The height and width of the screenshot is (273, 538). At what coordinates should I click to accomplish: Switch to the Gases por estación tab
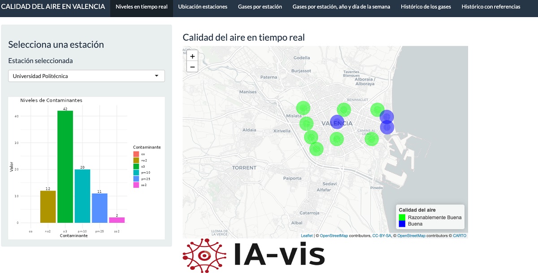[260, 7]
